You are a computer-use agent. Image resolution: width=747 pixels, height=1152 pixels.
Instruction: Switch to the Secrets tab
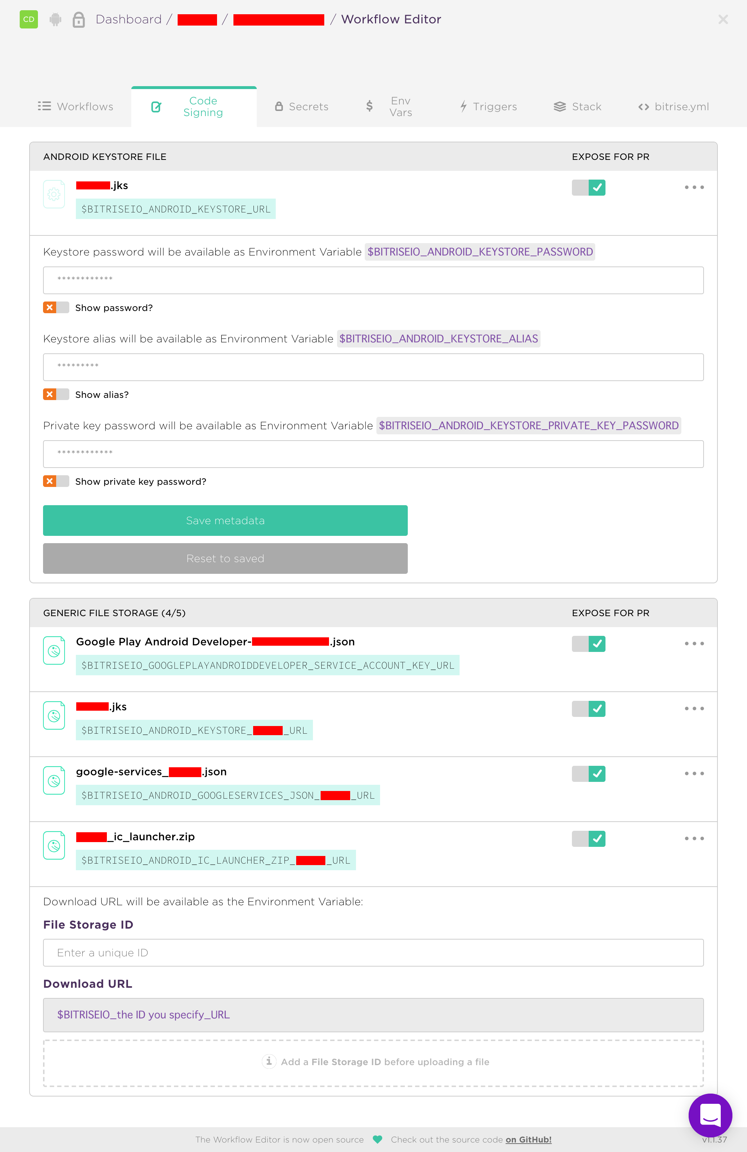301,107
